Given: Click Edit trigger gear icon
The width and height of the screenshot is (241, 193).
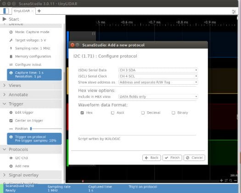Looking at the screenshot, I should pos(11,112).
